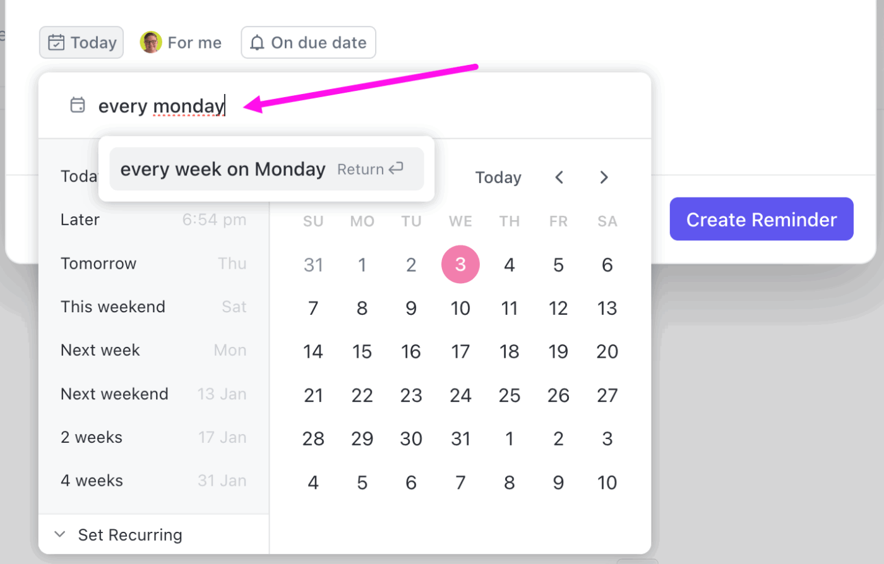
Task: Open the For me assignee selector
Action: (181, 42)
